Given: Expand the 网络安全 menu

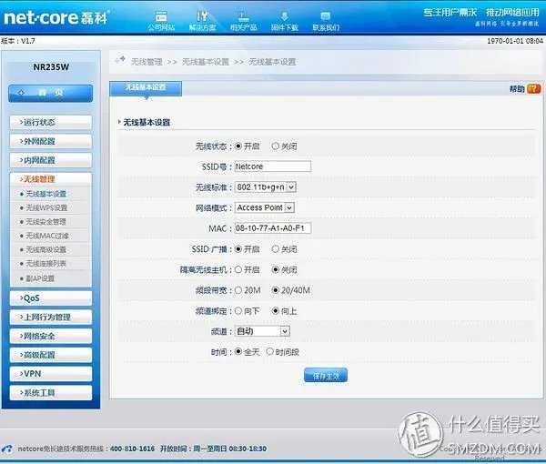Looking at the screenshot, I should pyautogui.click(x=51, y=336).
